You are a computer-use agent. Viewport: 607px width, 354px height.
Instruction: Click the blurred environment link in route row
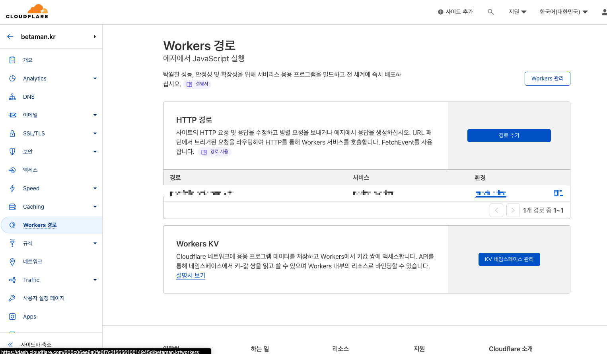[490, 193]
